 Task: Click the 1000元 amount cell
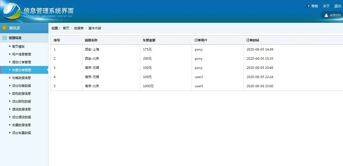click(148, 86)
